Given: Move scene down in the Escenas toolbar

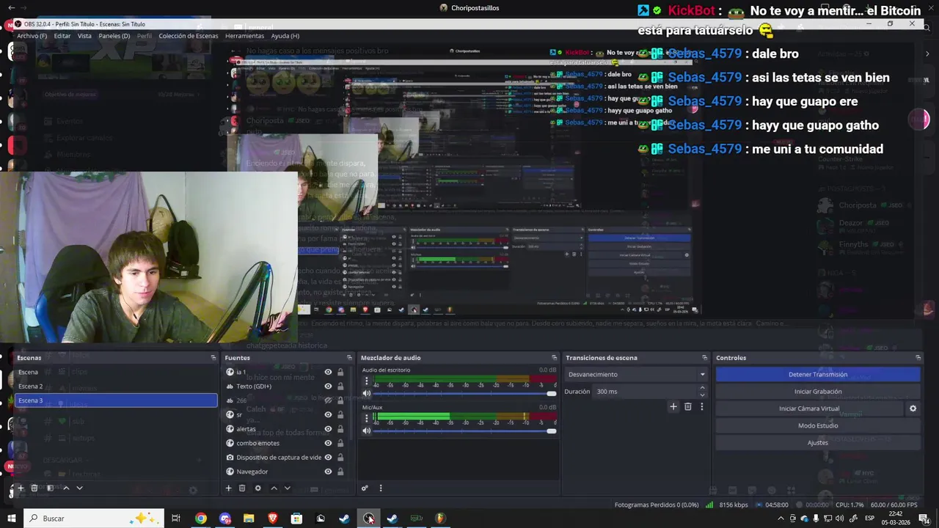Looking at the screenshot, I should 79,488.
